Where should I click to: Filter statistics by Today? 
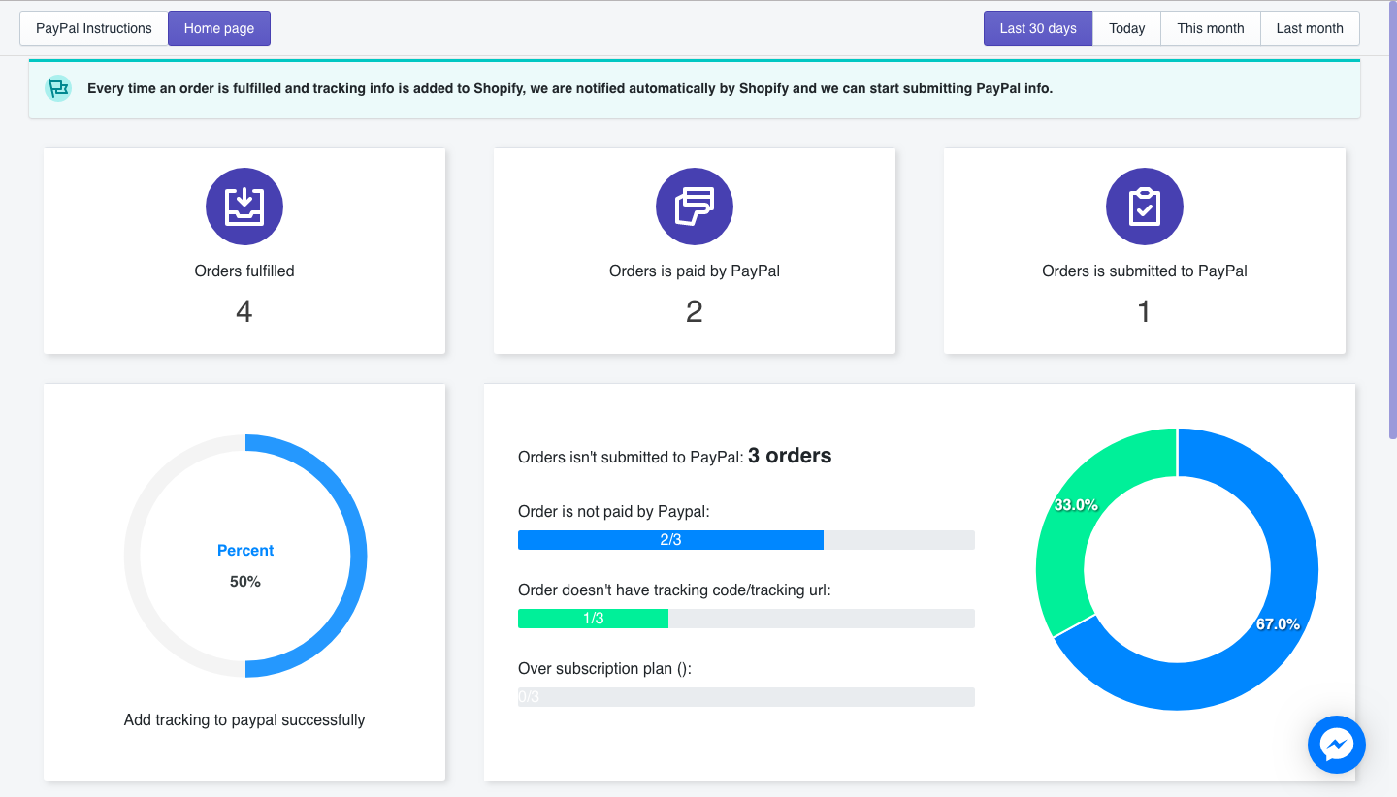(x=1127, y=28)
